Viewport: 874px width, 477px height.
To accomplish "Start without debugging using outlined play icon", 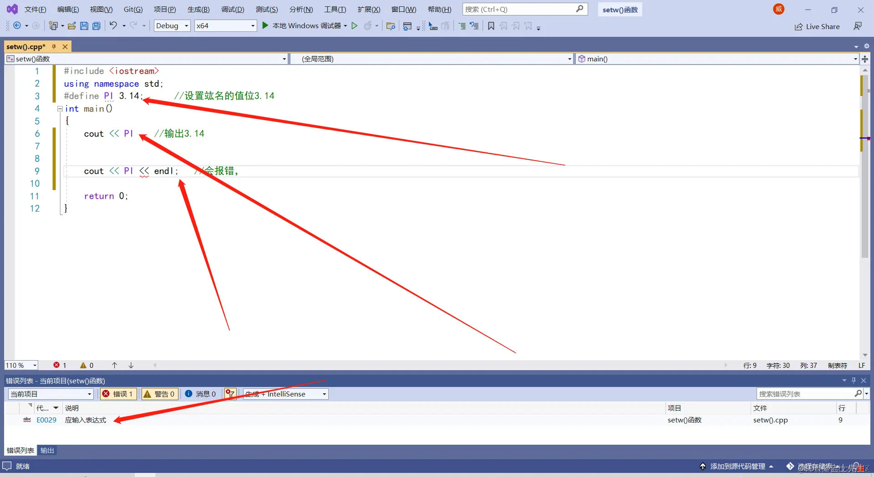I will click(x=354, y=26).
